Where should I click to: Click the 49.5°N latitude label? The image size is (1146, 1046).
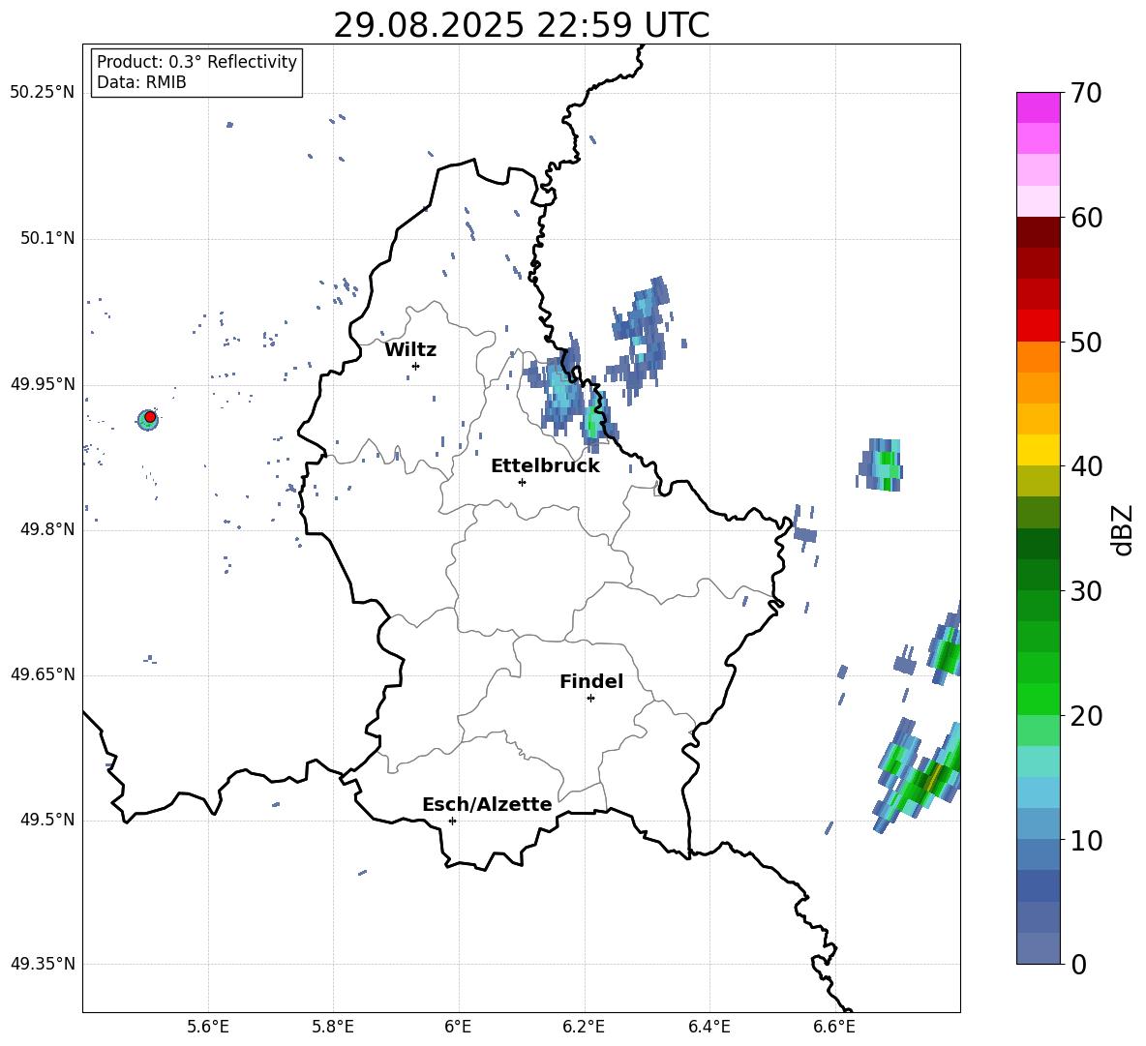[x=47, y=820]
